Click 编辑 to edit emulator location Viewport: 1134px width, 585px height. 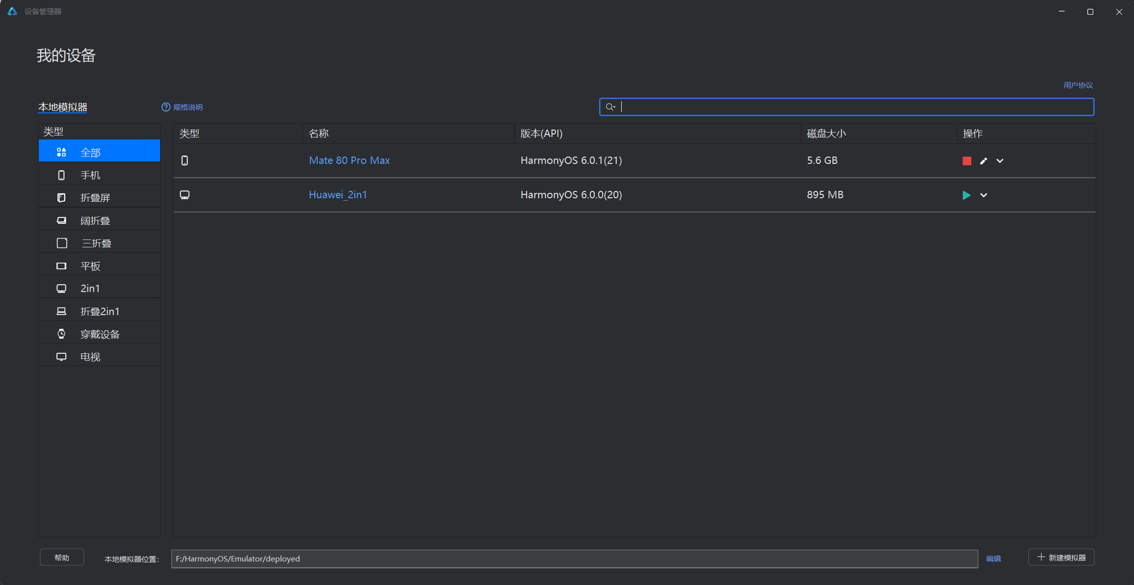993,558
